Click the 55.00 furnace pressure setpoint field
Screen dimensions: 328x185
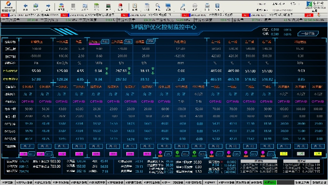click(36, 71)
